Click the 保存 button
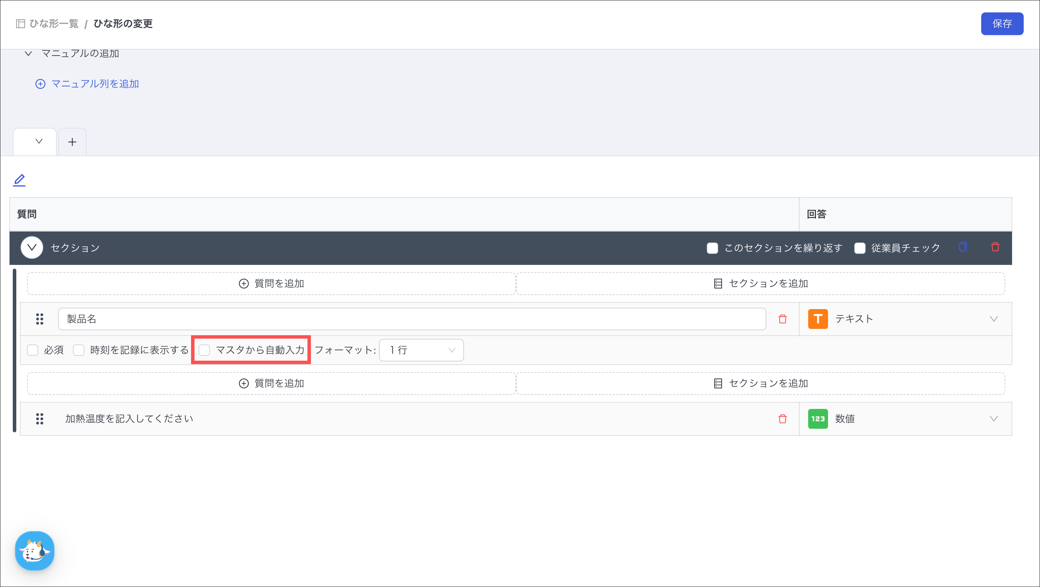 click(x=1002, y=24)
